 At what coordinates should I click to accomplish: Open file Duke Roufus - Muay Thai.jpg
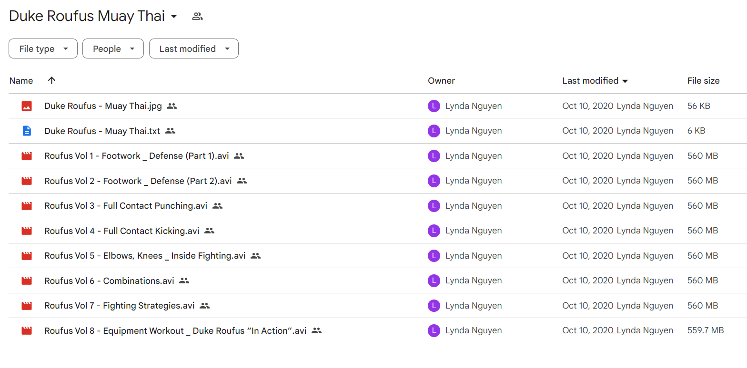[x=103, y=106]
